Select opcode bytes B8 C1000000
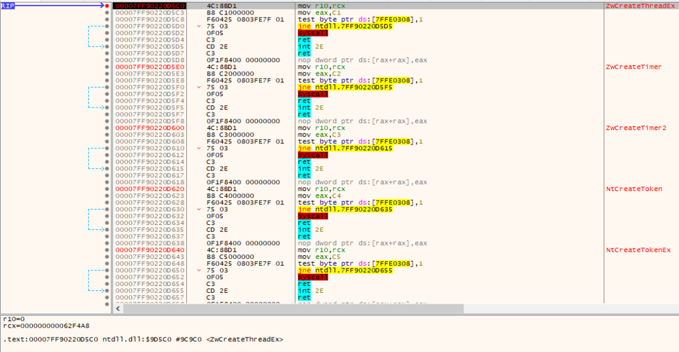 coord(230,13)
